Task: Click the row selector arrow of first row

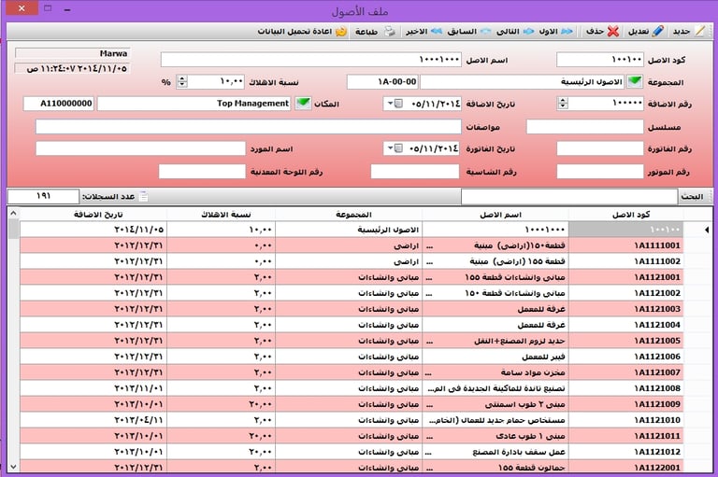Action: point(707,230)
